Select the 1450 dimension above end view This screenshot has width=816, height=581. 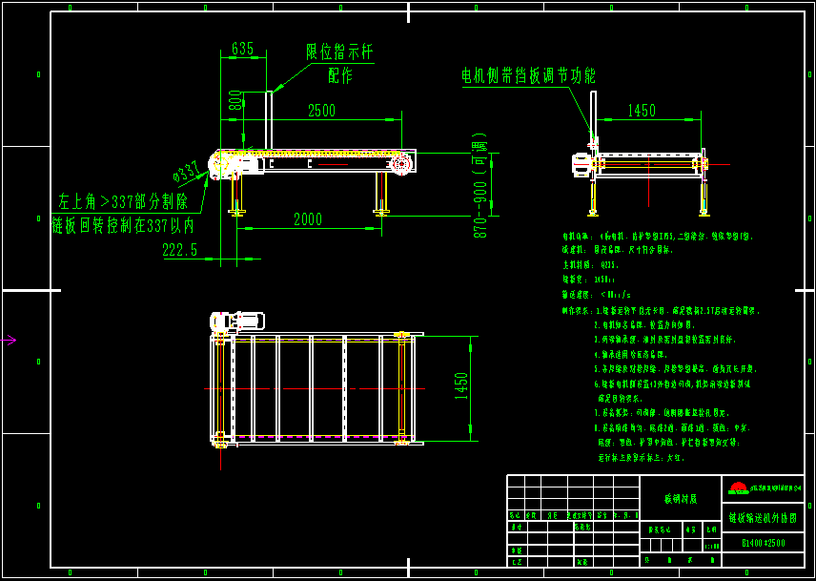click(x=642, y=111)
